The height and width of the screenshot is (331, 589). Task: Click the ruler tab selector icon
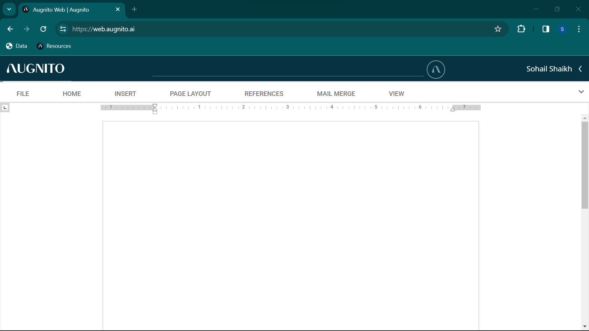click(x=5, y=108)
